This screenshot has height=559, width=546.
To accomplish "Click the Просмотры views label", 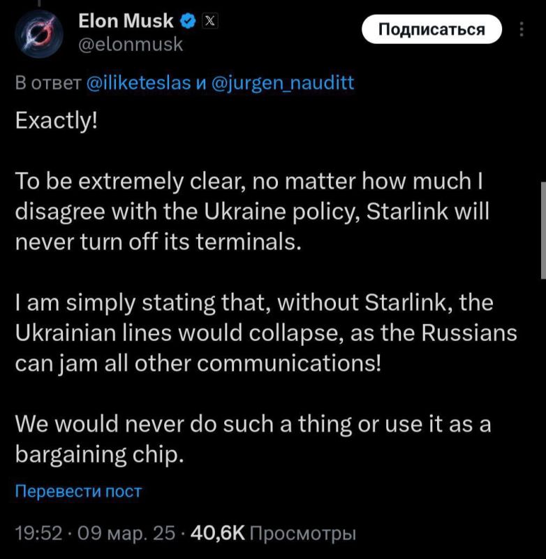I will point(302,534).
